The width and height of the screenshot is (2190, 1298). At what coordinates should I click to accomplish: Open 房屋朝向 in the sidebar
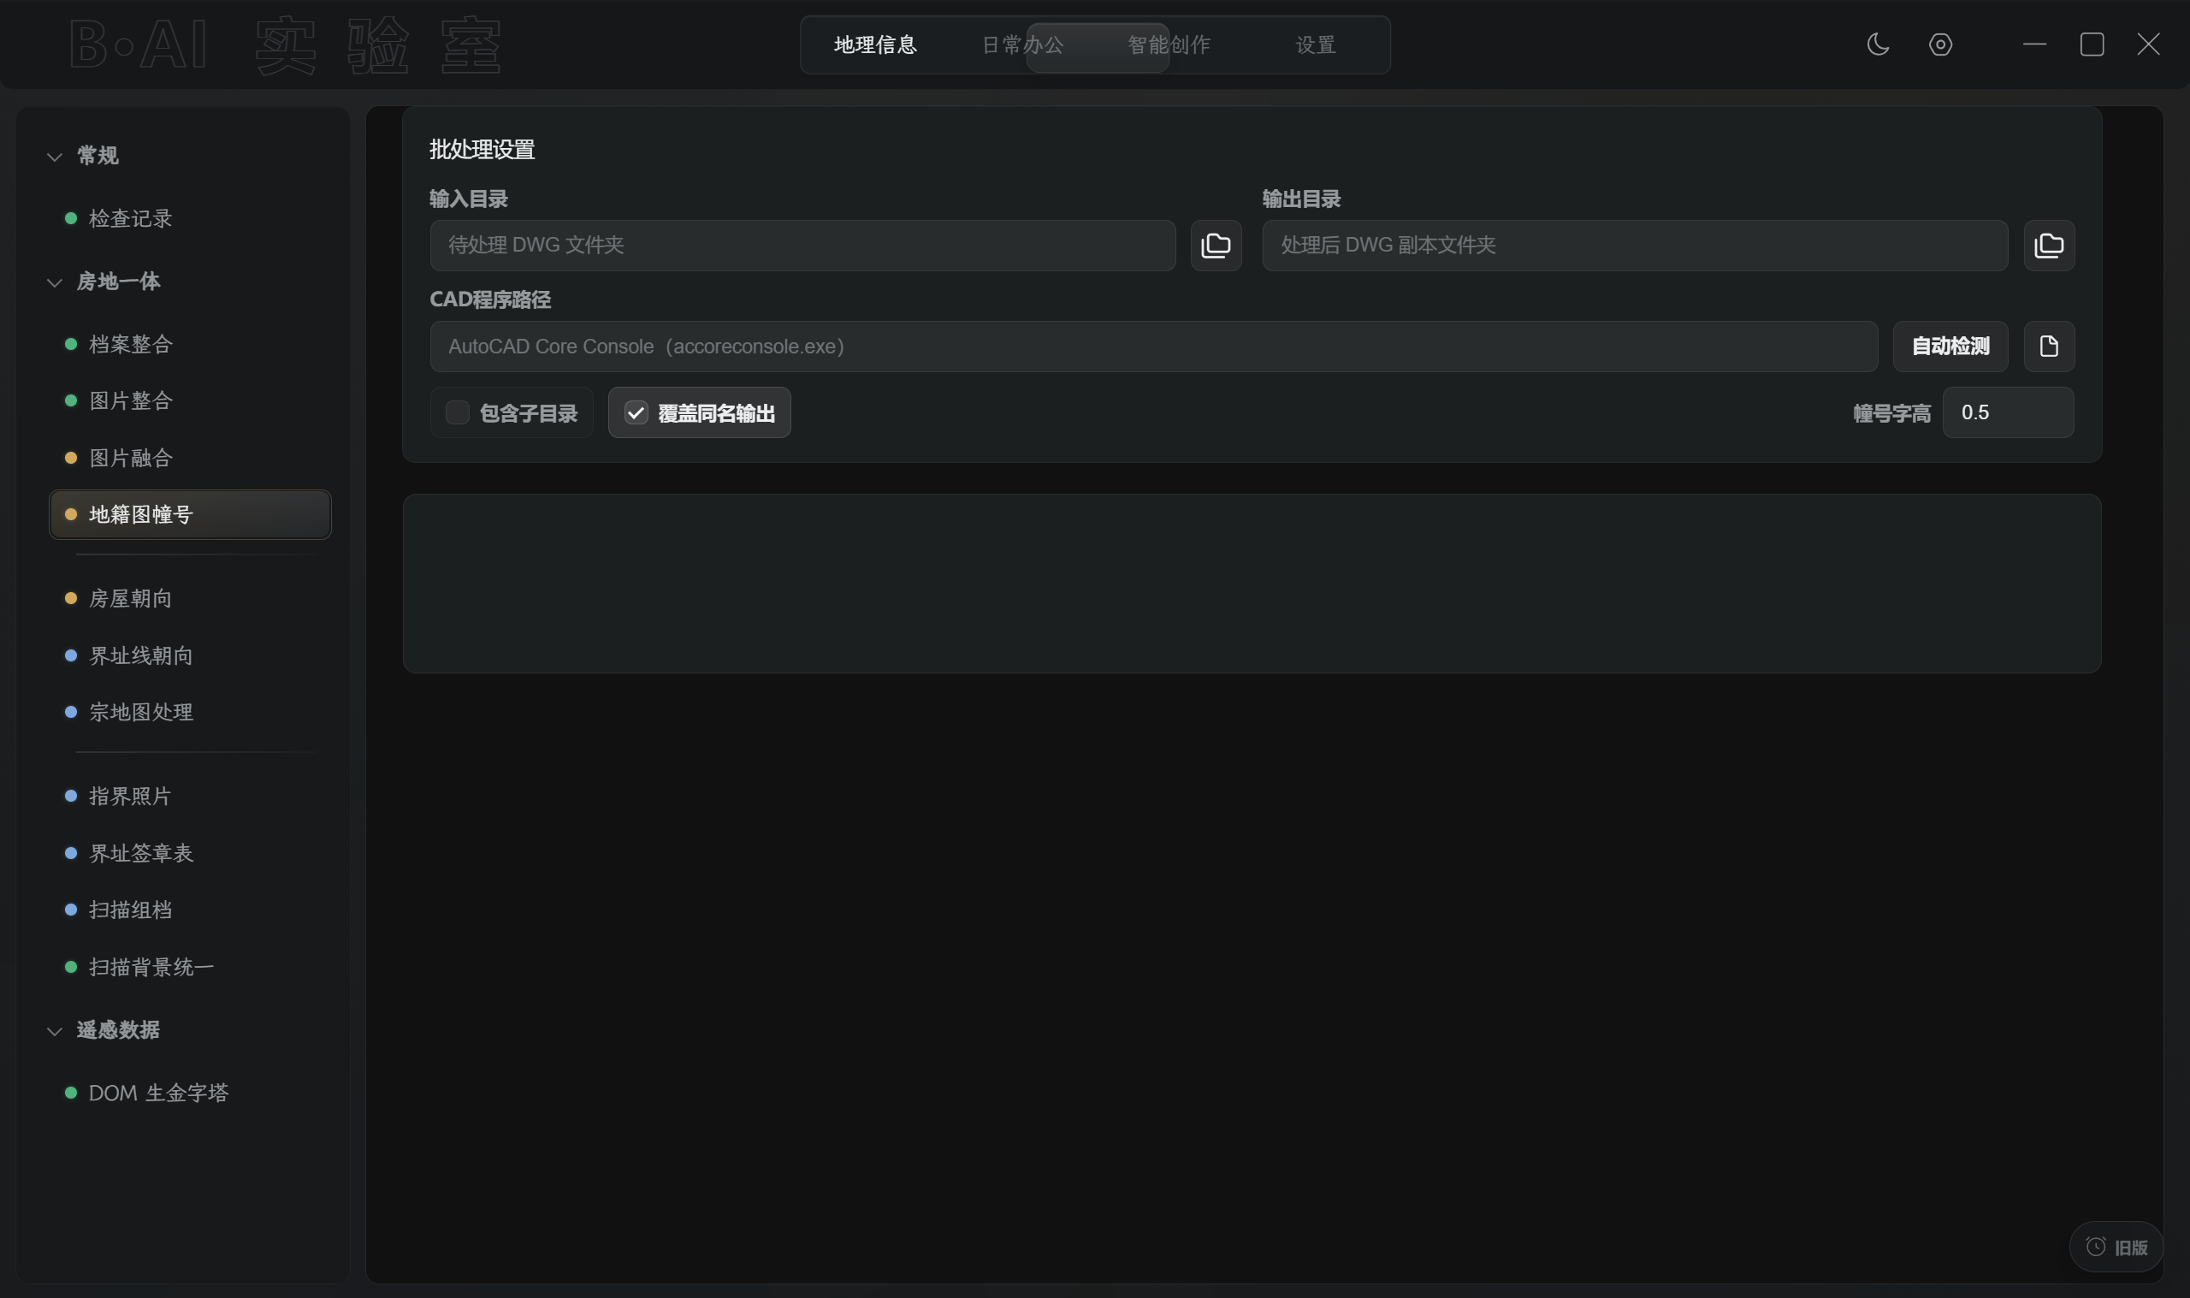pyautogui.click(x=190, y=598)
